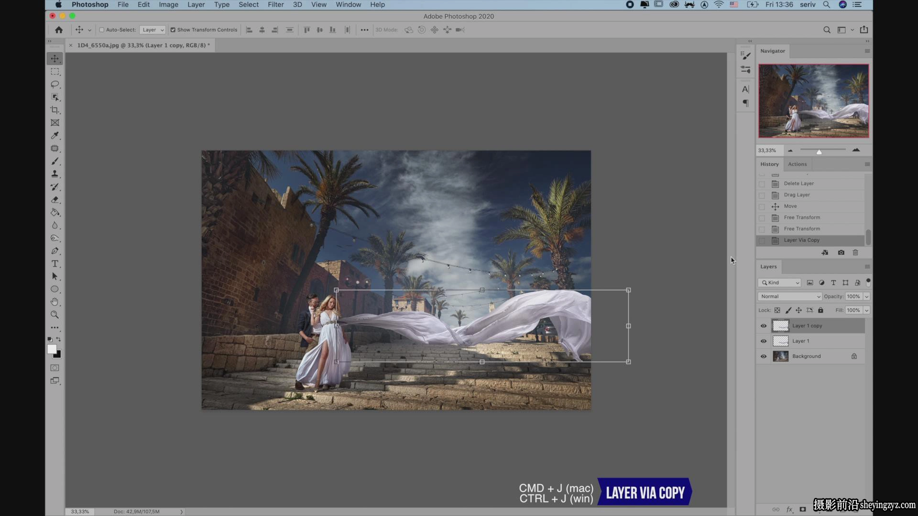Screen dimensions: 918x516
Task: Open the layer blend mode Normal dropdown
Action: 790,296
